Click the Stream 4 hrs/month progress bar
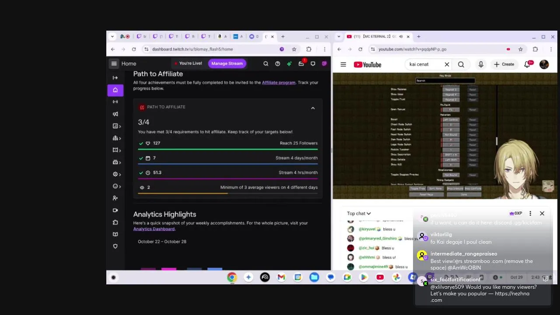 227,178
